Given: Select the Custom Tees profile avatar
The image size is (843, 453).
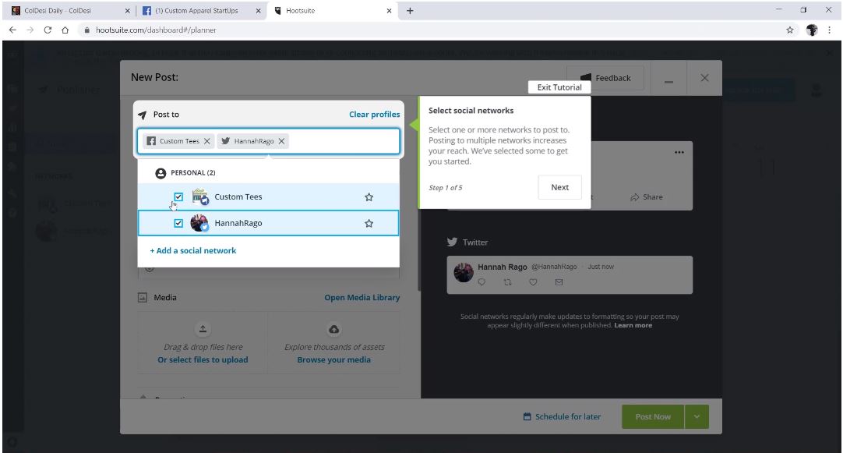Looking at the screenshot, I should coord(200,197).
